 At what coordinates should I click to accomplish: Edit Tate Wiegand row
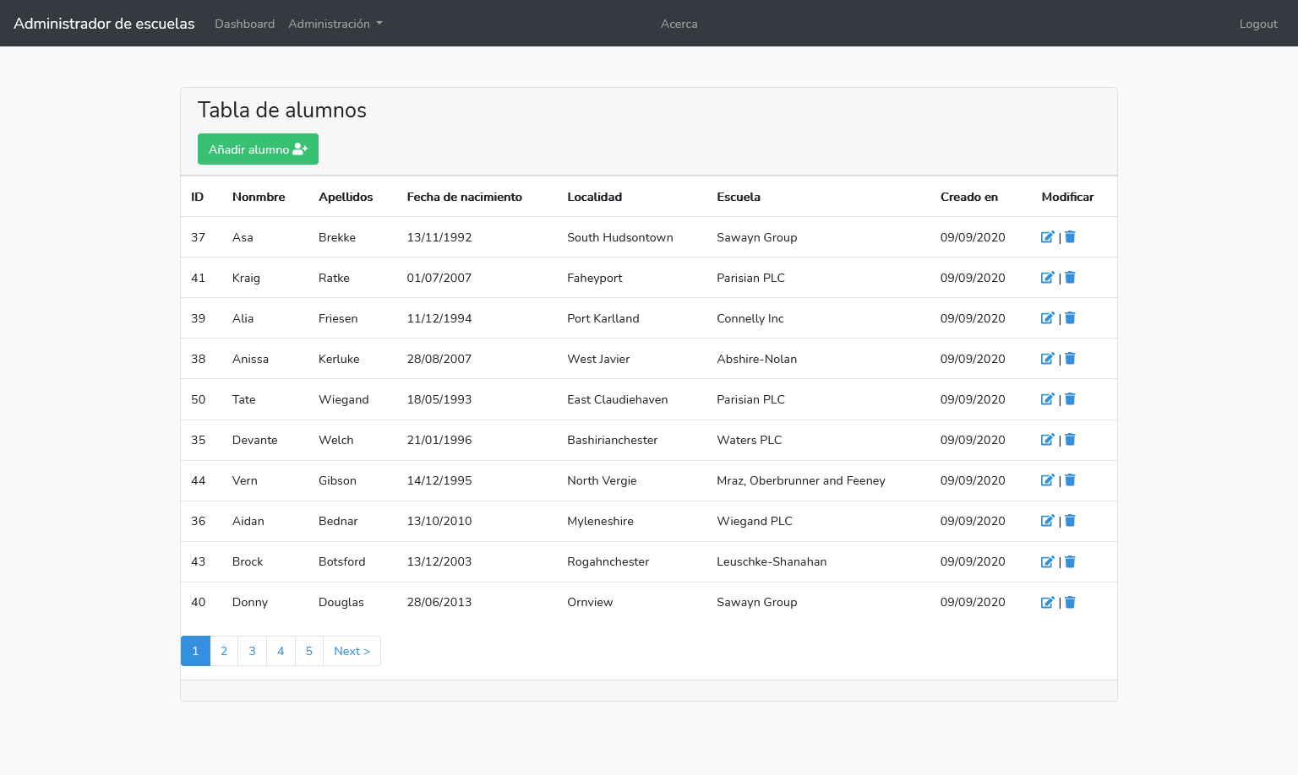(1048, 399)
